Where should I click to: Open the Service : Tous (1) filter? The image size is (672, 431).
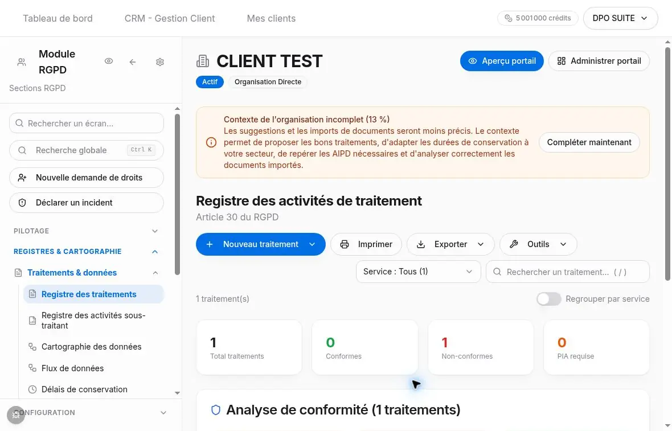click(x=418, y=272)
